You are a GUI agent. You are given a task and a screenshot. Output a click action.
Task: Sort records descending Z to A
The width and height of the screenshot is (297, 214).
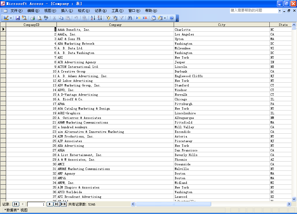(99, 18)
